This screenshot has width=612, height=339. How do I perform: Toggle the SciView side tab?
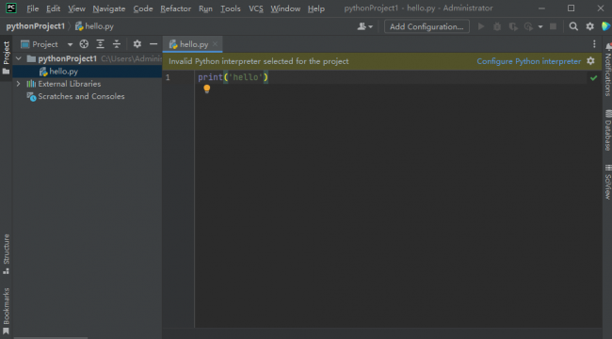[607, 182]
